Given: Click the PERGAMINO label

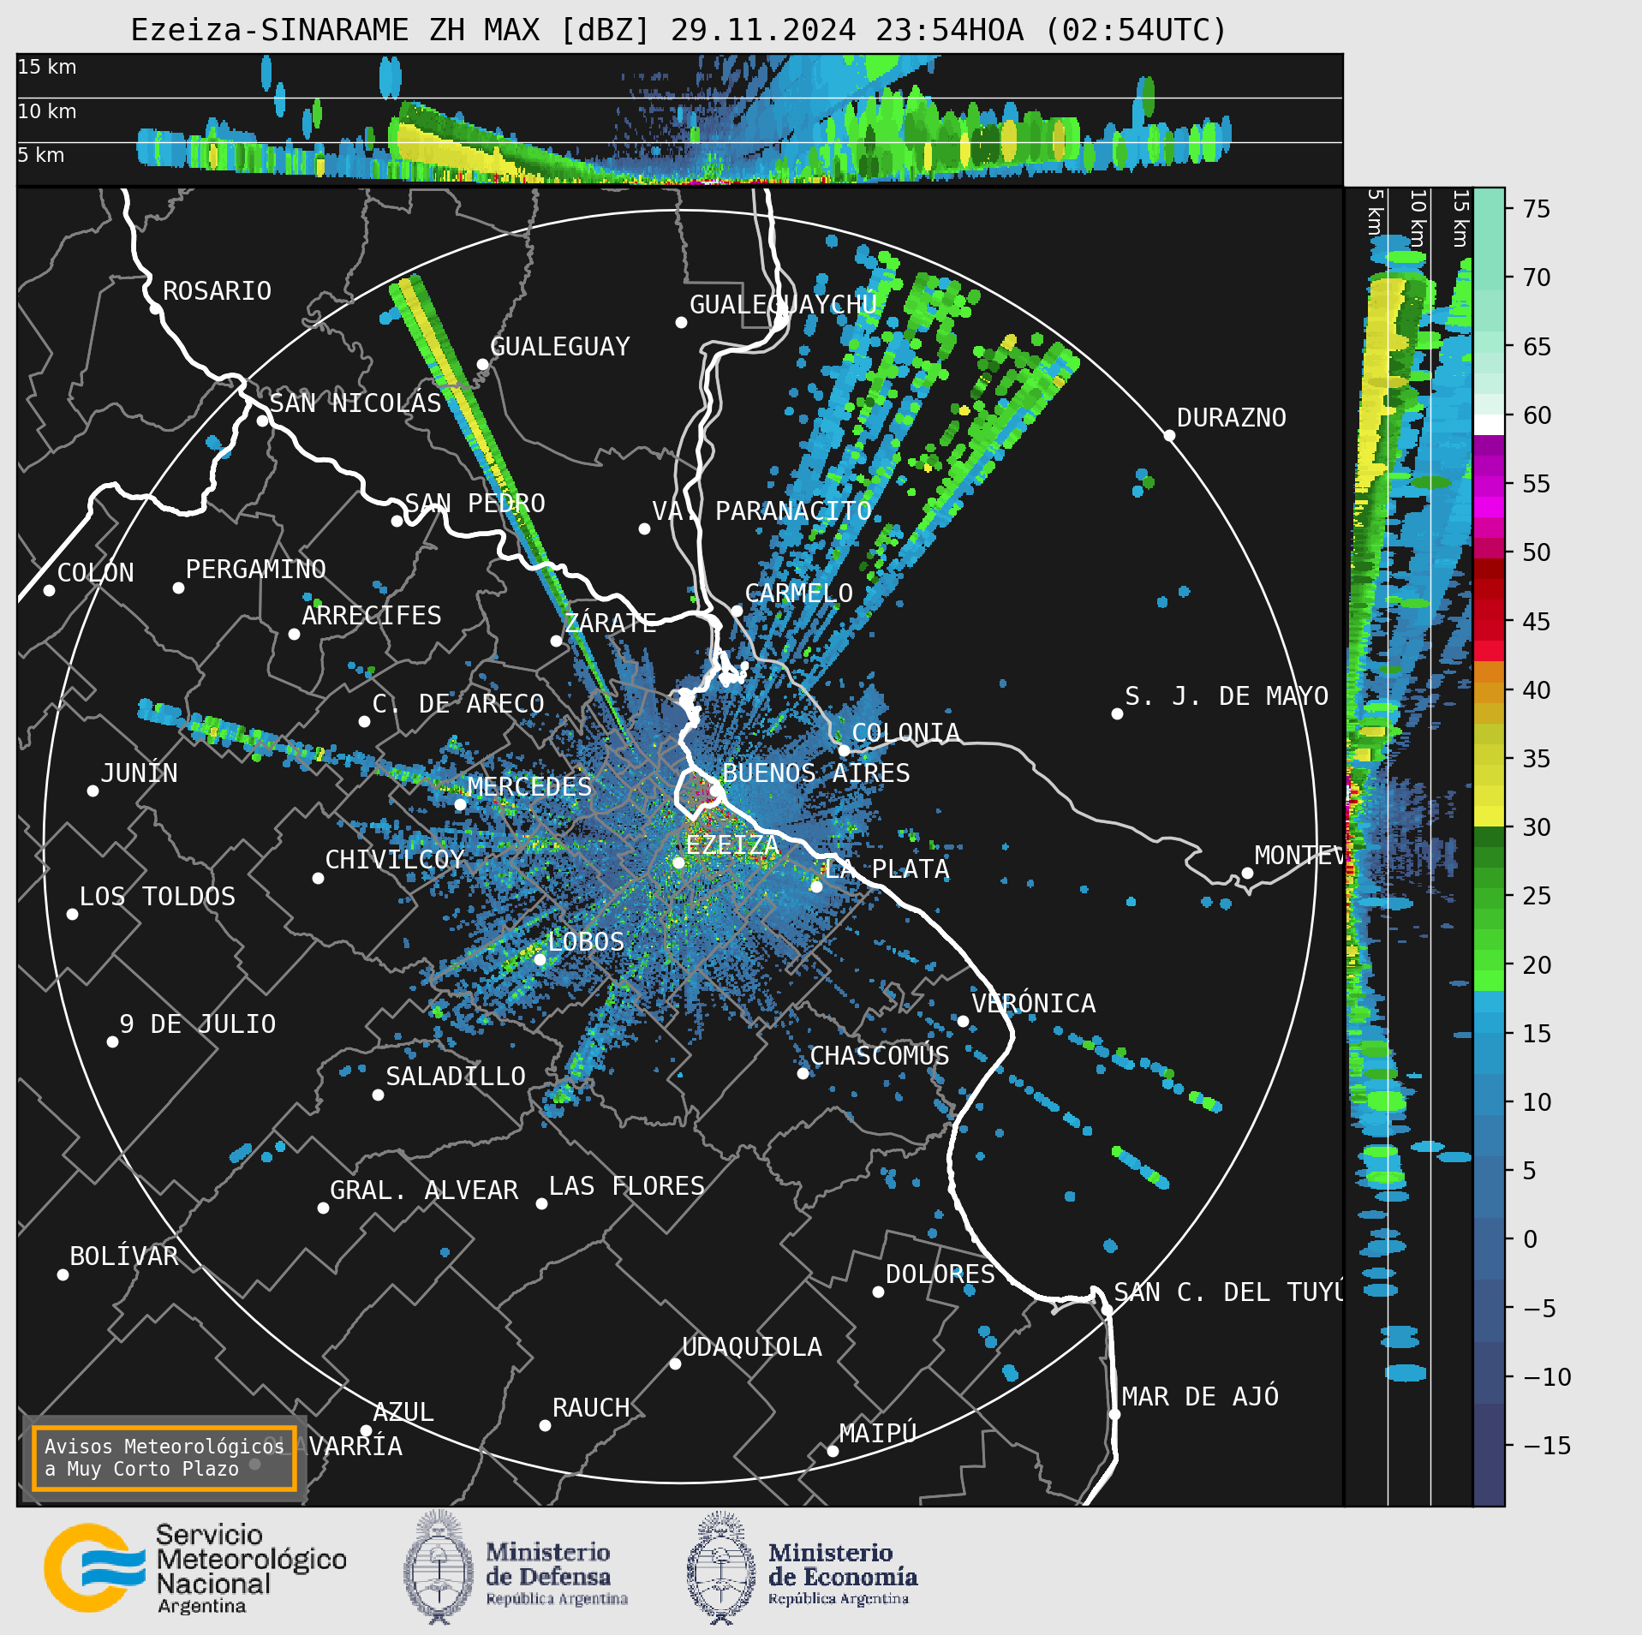Looking at the screenshot, I should 255,569.
